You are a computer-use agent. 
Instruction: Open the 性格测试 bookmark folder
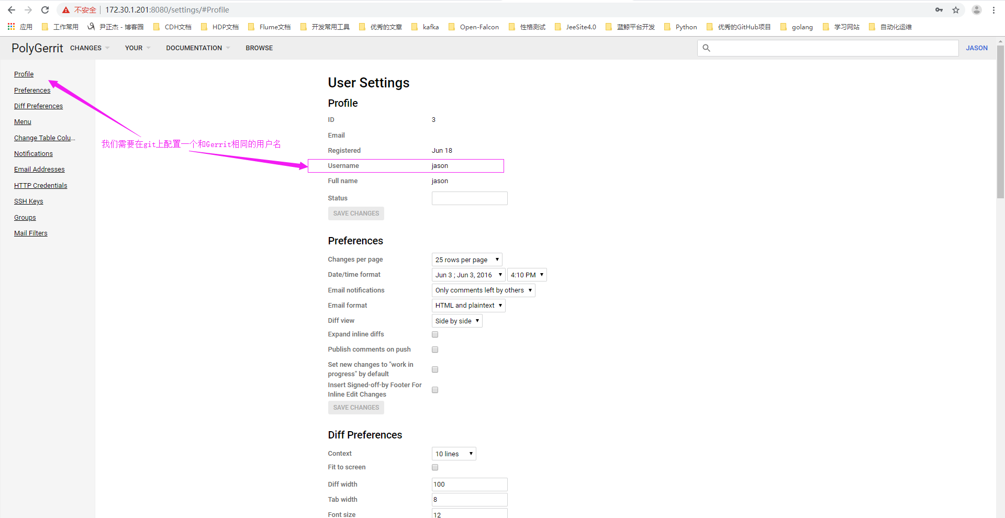click(x=527, y=27)
